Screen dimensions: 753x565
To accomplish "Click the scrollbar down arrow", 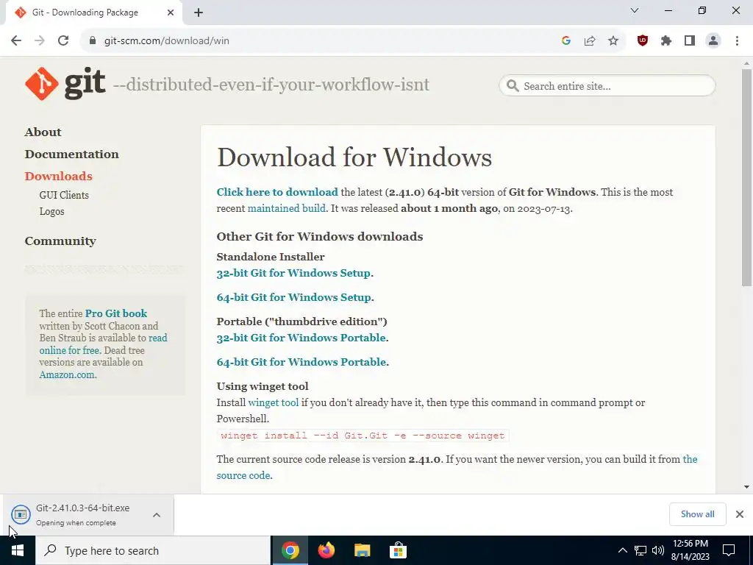I will [746, 487].
